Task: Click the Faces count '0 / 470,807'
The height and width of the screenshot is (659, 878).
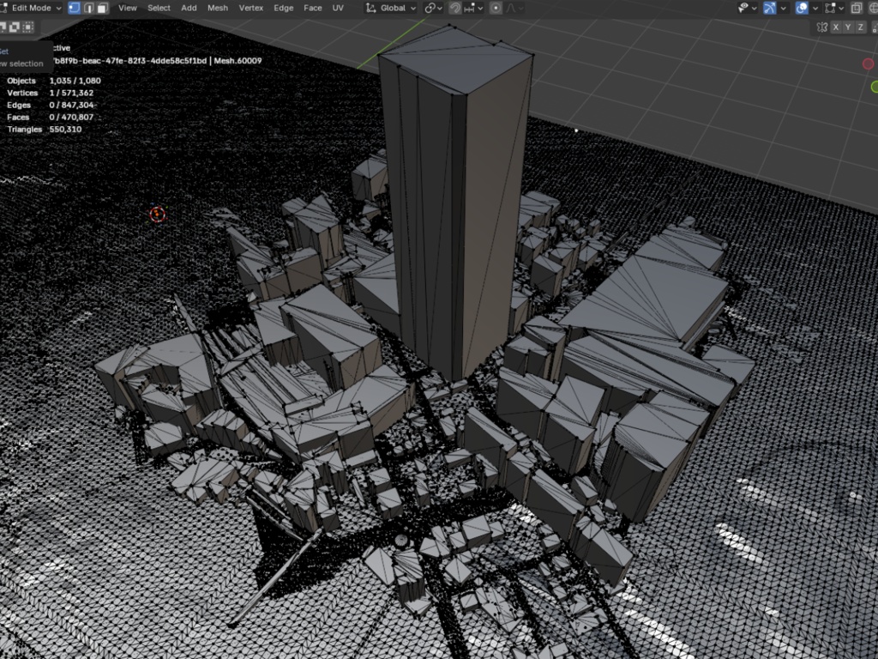Action: [71, 117]
